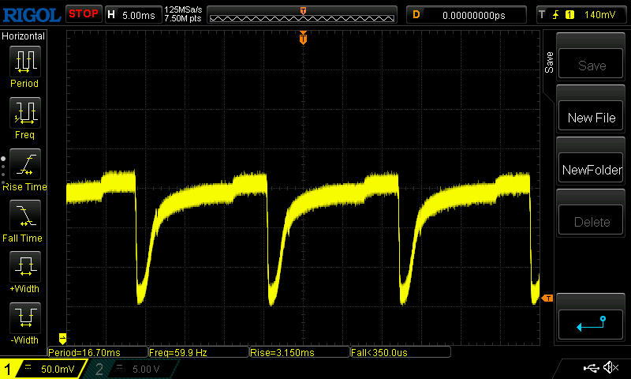Click the Save side tab
This screenshot has width=631, height=379.
[549, 62]
